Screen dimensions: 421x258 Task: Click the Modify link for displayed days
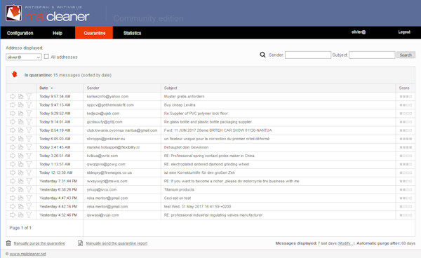[346, 243]
